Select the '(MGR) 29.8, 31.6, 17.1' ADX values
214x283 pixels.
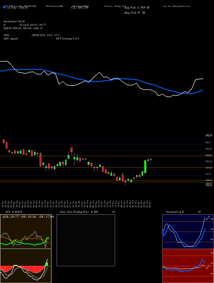point(45,35)
